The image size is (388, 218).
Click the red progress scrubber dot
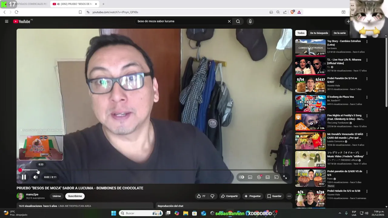click(x=20, y=170)
